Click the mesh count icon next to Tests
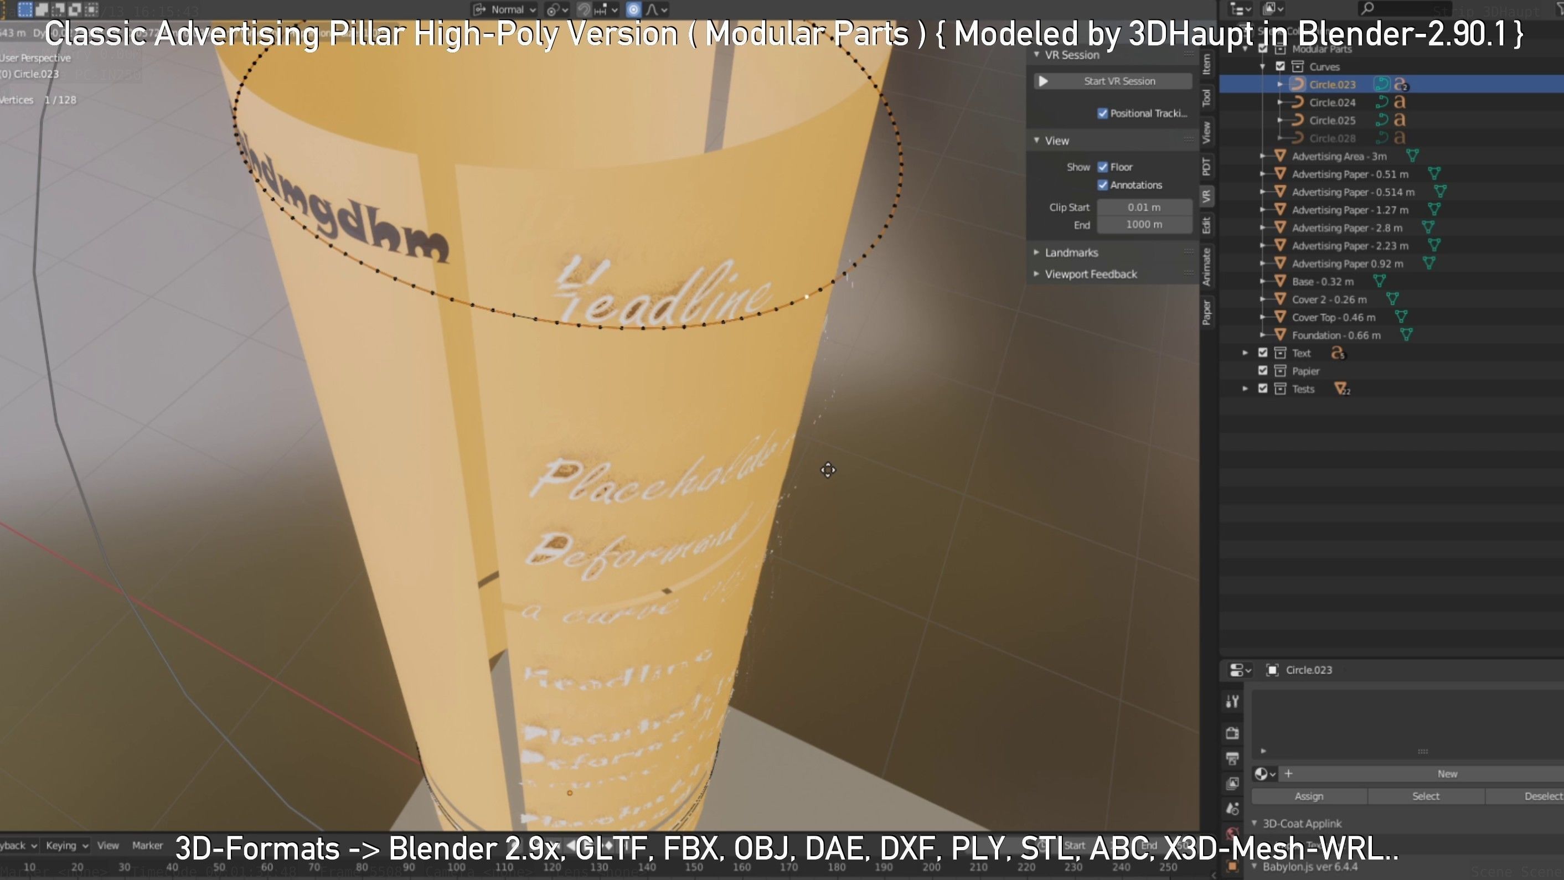 (x=1342, y=389)
